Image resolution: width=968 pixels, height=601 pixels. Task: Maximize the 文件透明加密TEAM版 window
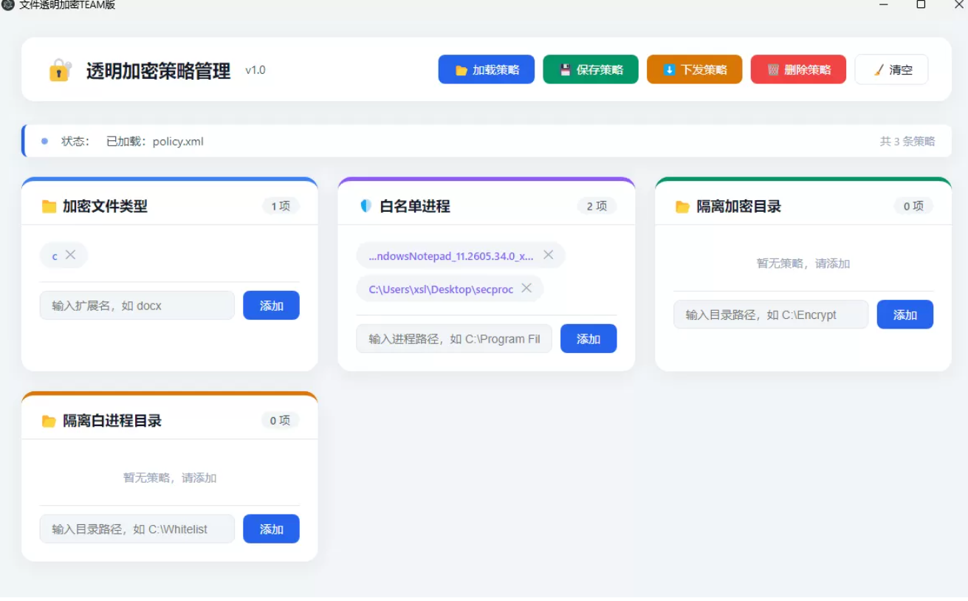pyautogui.click(x=921, y=5)
